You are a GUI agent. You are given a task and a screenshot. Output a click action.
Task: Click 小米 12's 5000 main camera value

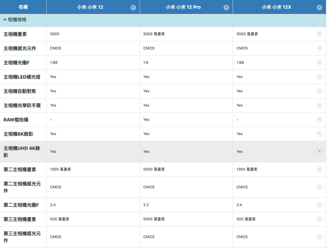point(55,34)
